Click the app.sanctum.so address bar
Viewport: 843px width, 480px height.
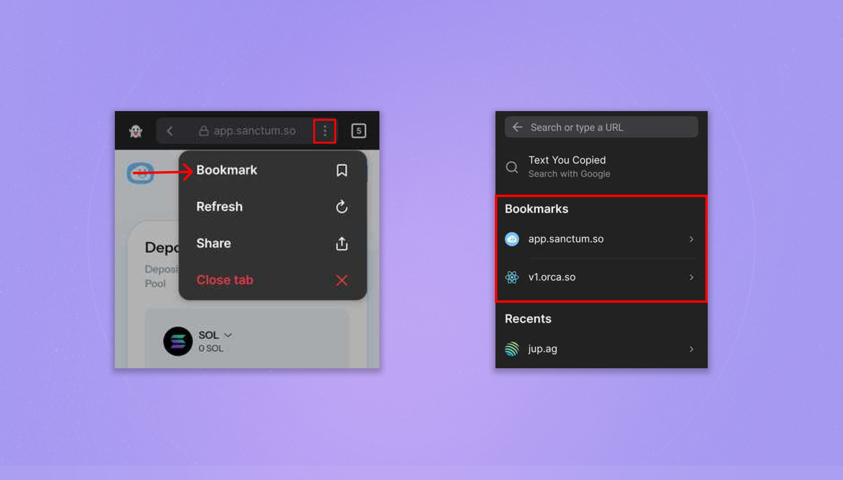tap(247, 131)
